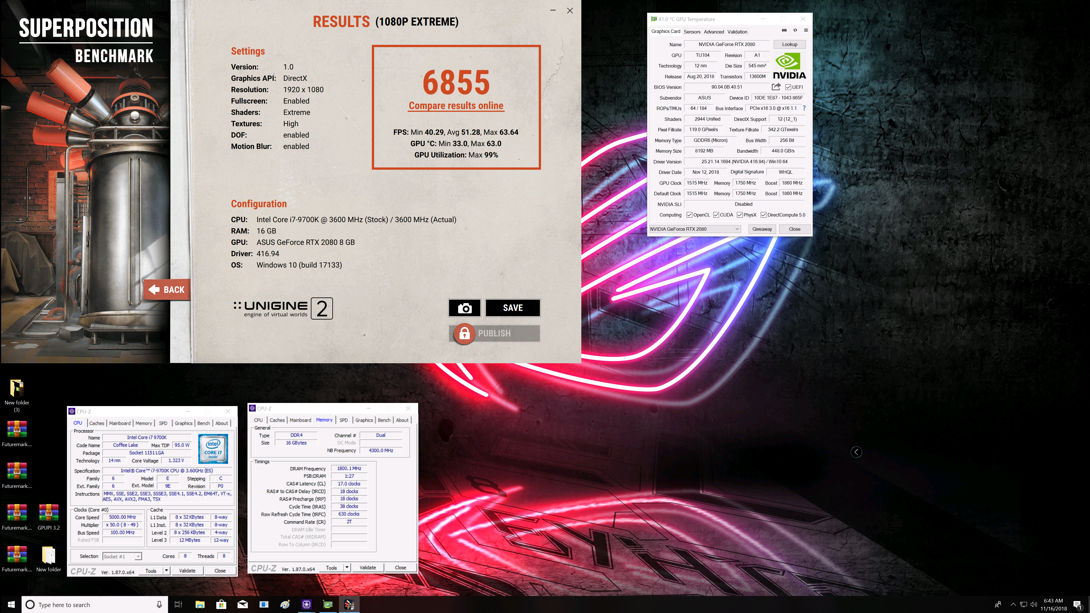Toggle the CUDA checkbox
The height and width of the screenshot is (613, 1090).
pyautogui.click(x=716, y=215)
